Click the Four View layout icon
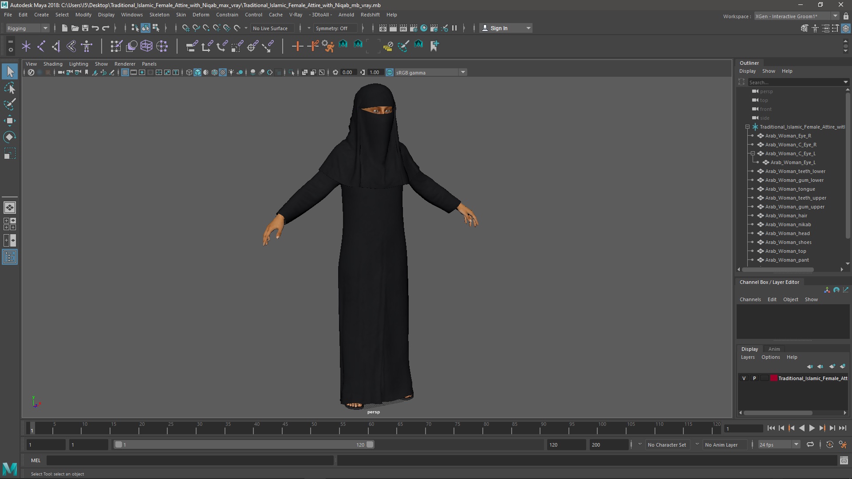Viewport: 852px width, 479px height. pyautogui.click(x=10, y=224)
